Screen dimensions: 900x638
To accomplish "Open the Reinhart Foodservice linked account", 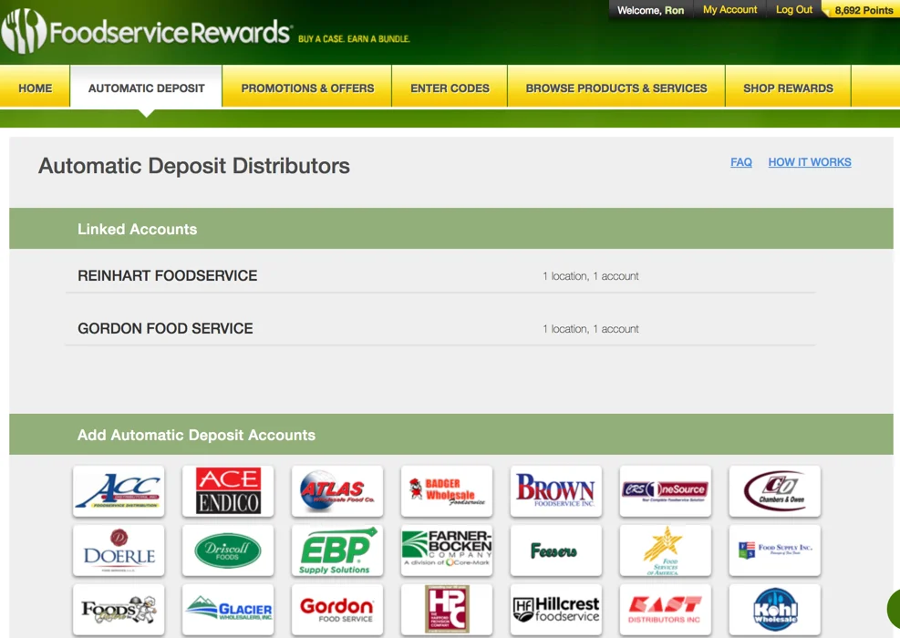I will point(440,276).
